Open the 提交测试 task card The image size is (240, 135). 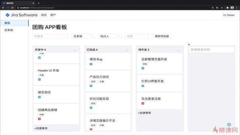56,94
